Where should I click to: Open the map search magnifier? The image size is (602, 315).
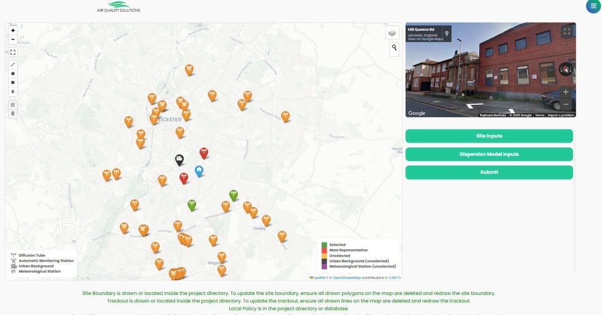(x=394, y=49)
